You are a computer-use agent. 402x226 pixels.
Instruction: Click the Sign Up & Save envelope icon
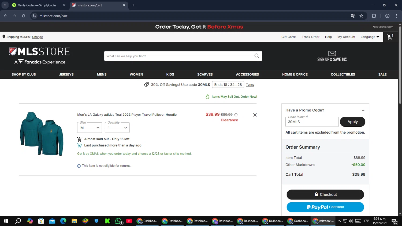332,53
